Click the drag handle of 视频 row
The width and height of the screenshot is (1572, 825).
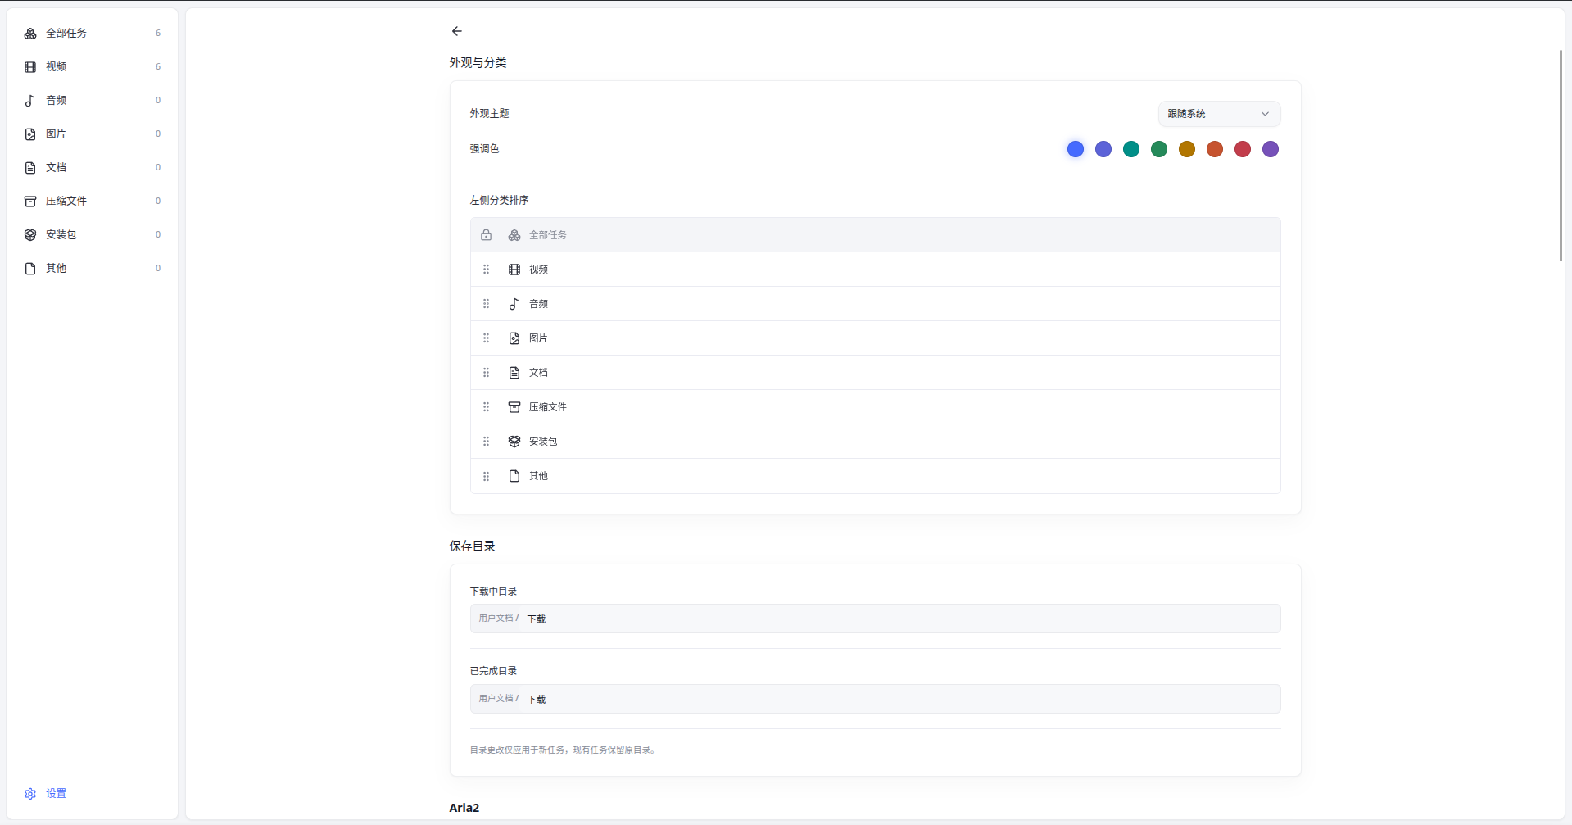pos(487,270)
